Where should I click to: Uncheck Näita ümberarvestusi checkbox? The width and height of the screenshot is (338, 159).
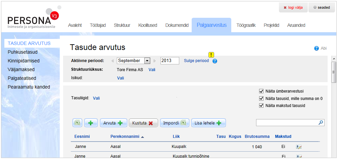point(261,91)
